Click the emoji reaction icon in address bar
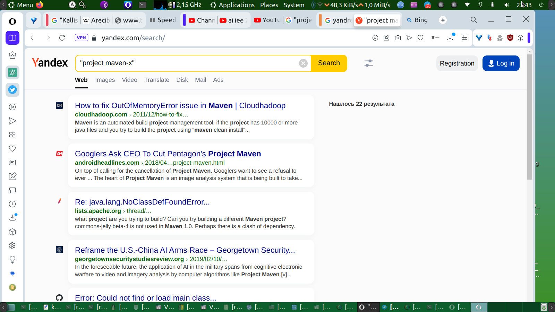This screenshot has height=312, width=555. click(x=375, y=38)
